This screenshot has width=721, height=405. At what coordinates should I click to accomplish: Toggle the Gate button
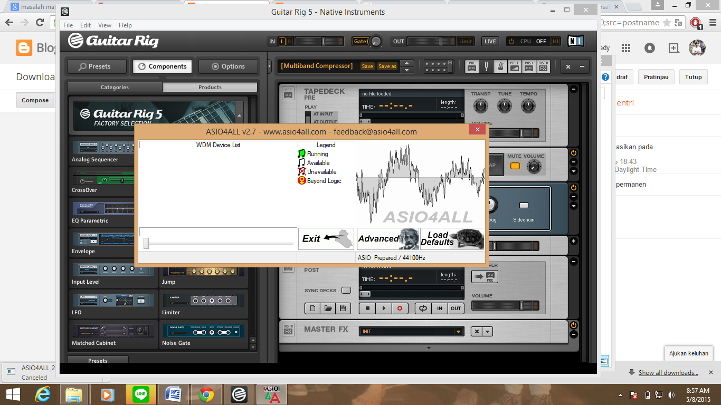[360, 41]
